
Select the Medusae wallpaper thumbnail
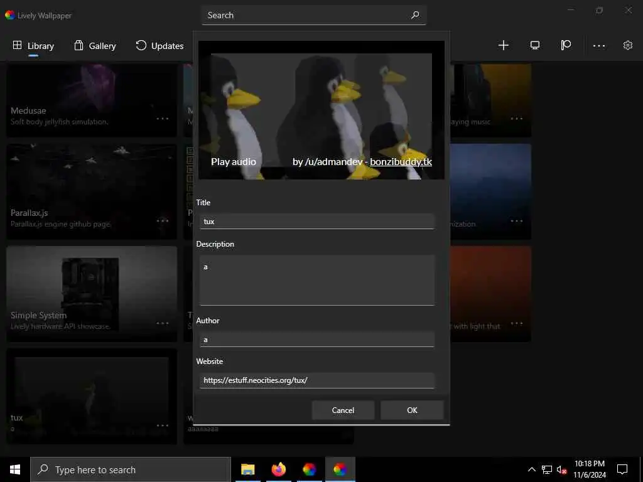92,100
